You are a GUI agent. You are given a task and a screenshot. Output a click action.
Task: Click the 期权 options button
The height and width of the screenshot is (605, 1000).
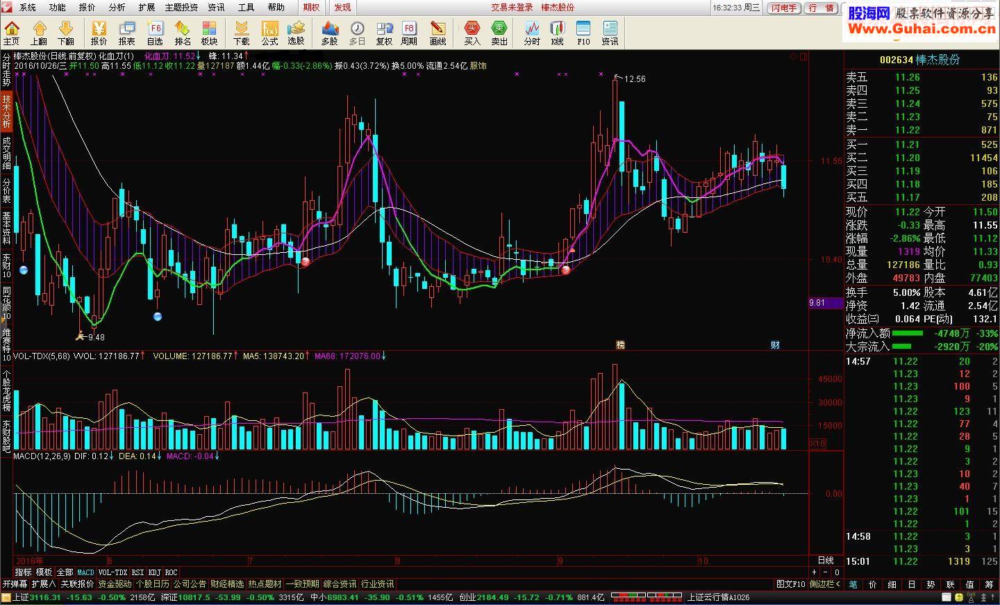(312, 8)
